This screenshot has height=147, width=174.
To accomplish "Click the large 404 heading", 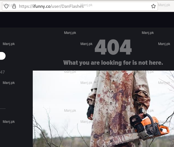I will (113, 48).
